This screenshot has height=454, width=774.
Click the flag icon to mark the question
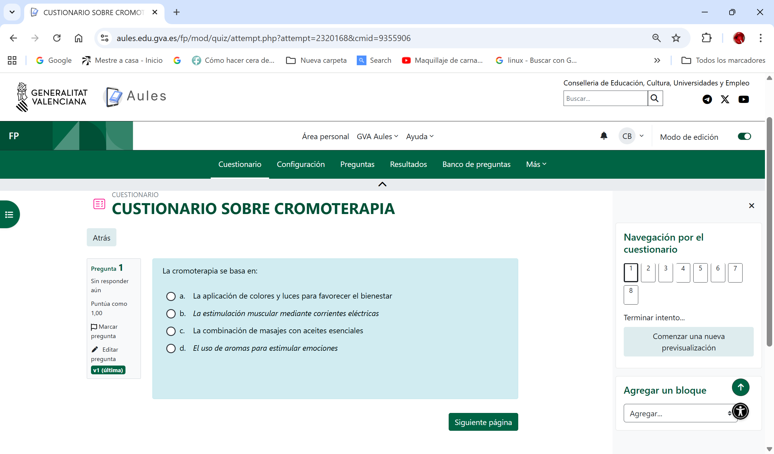(94, 327)
